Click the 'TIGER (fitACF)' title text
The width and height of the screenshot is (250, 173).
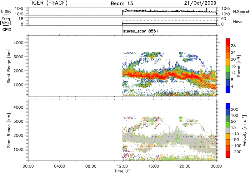point(48,3)
